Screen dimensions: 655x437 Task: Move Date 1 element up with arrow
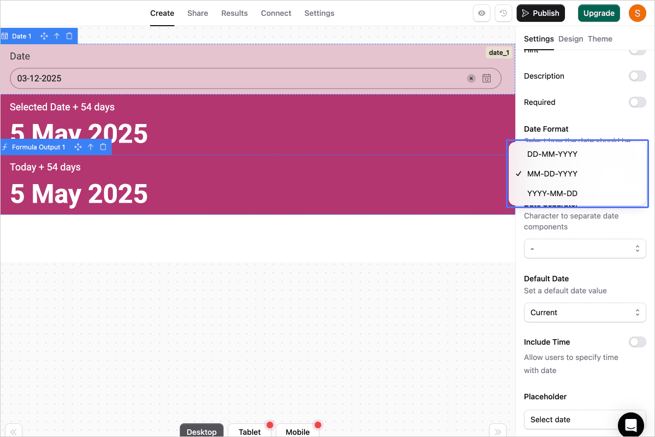click(57, 36)
